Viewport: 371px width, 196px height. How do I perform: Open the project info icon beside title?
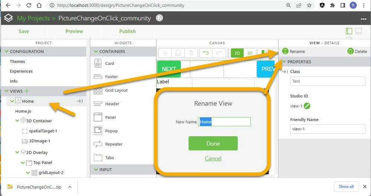[x=159, y=18]
